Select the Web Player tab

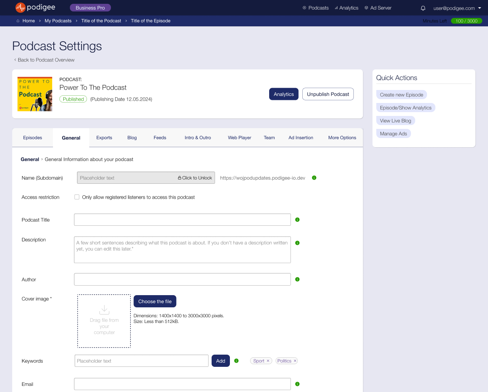click(239, 138)
